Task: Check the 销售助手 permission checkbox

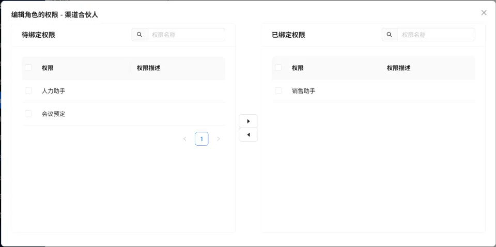Action: click(x=278, y=91)
